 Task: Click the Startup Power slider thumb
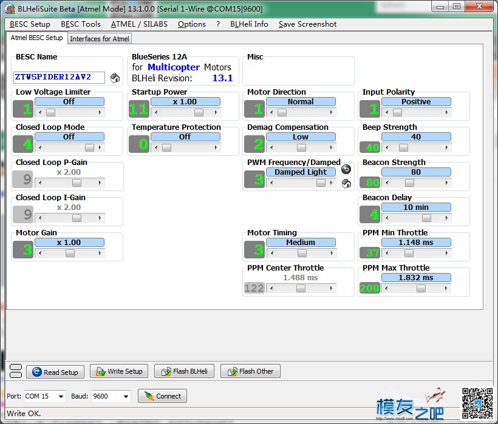pyautogui.click(x=199, y=112)
